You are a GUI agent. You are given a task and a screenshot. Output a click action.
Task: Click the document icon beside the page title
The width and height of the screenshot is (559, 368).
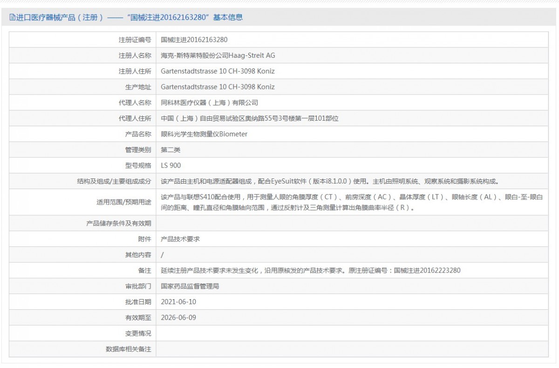click(x=12, y=18)
